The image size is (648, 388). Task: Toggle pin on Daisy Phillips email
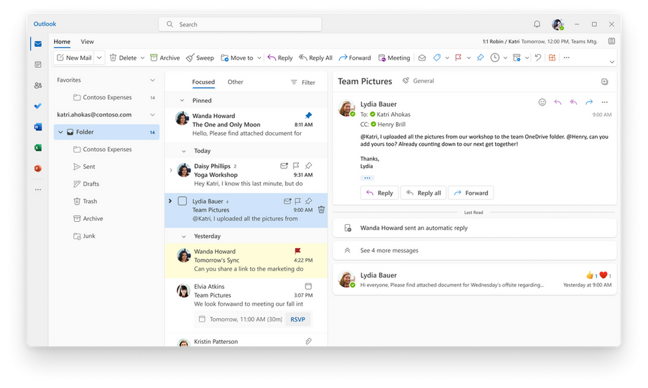tap(308, 166)
